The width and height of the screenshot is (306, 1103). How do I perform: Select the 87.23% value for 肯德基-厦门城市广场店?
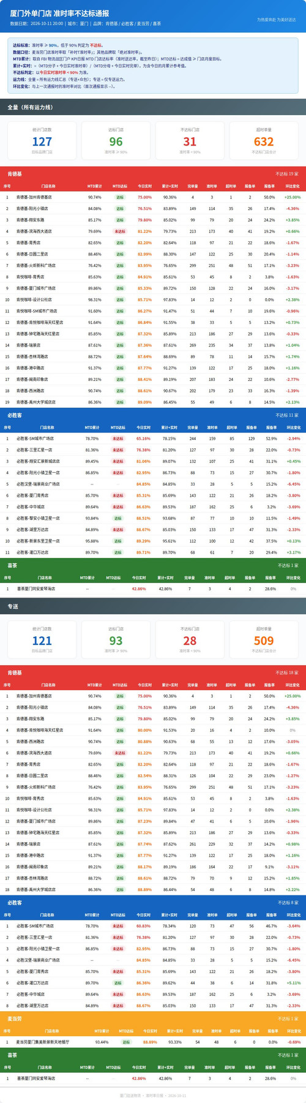coord(144,821)
